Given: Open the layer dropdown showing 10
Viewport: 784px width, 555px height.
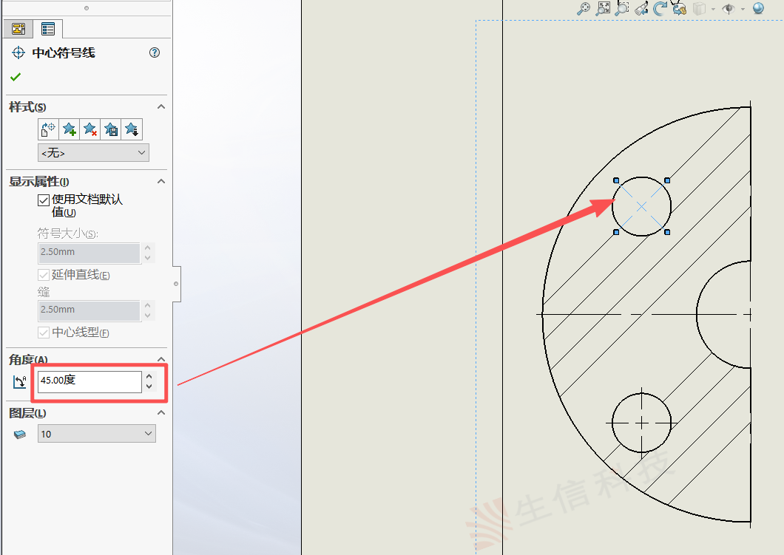Looking at the screenshot, I should [96, 434].
